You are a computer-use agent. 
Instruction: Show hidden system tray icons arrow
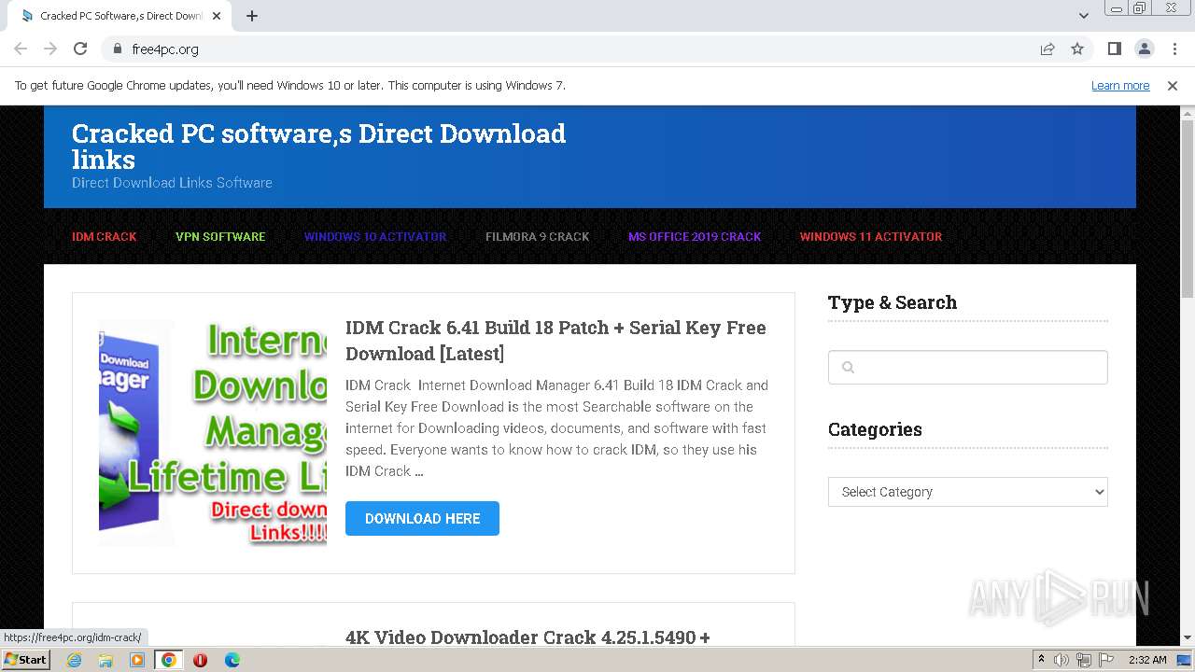pyautogui.click(x=1042, y=660)
